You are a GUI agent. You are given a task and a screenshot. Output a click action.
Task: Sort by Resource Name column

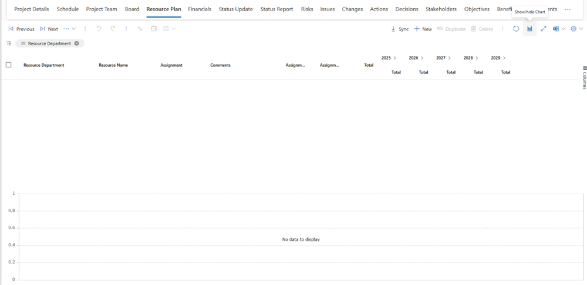tap(113, 65)
